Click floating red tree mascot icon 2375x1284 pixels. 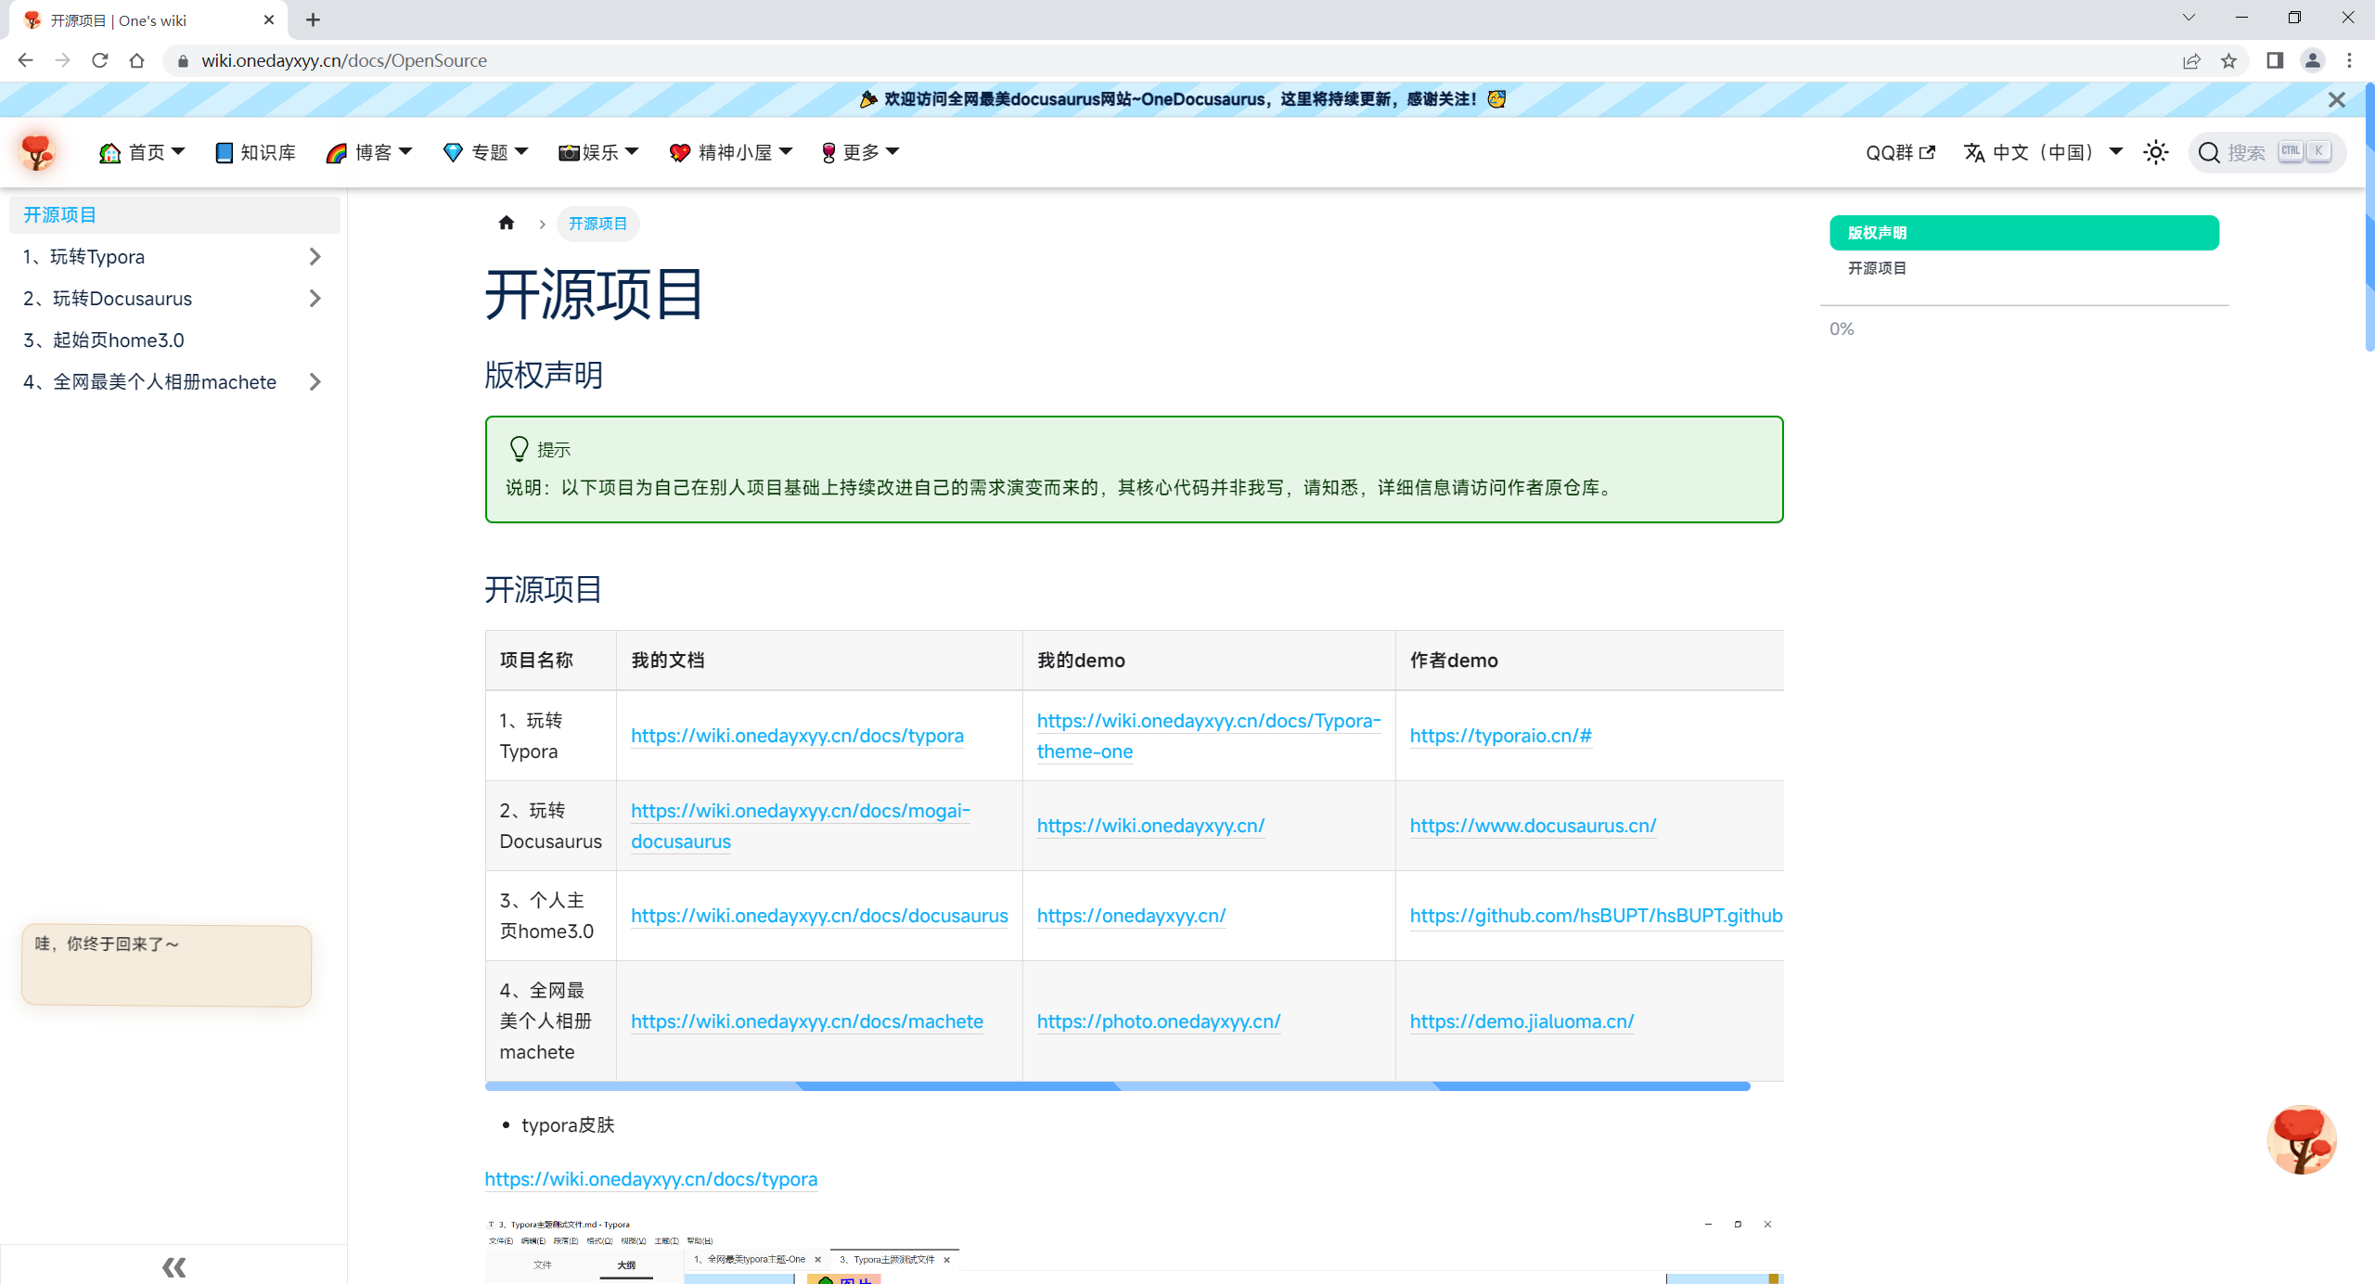click(x=2302, y=1140)
